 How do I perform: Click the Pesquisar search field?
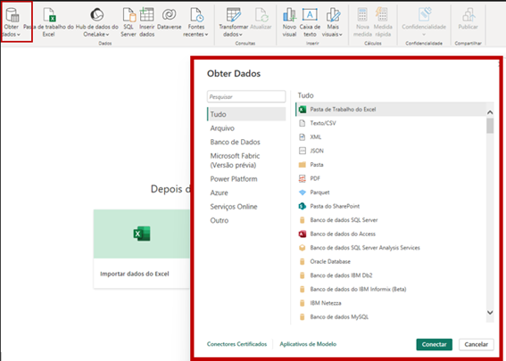[246, 96]
